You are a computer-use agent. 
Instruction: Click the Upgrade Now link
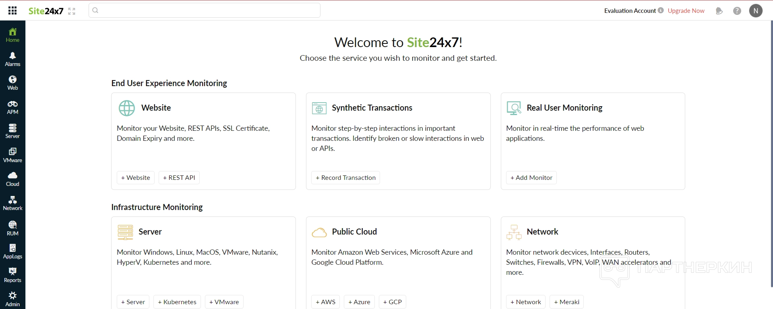686,11
